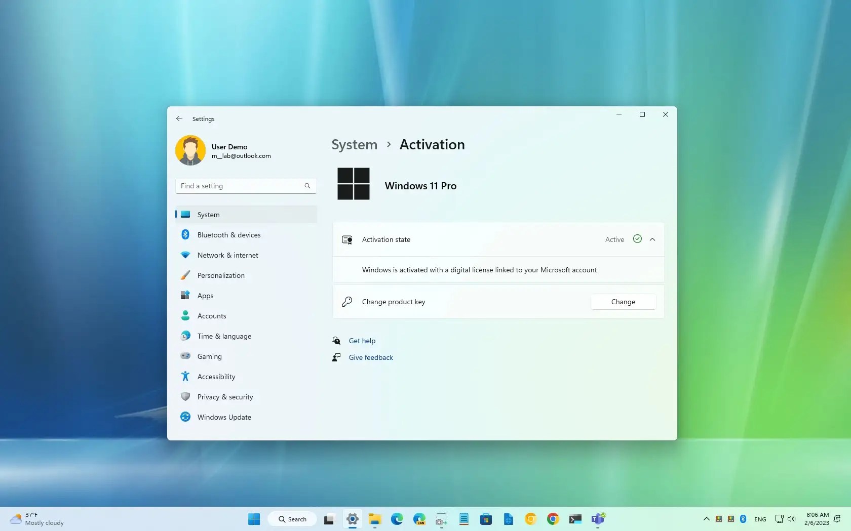This screenshot has height=531, width=851.
Task: Click the Find a setting search box
Action: (x=245, y=186)
